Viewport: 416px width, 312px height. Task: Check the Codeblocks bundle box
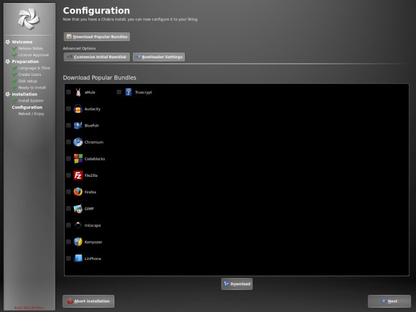point(69,158)
